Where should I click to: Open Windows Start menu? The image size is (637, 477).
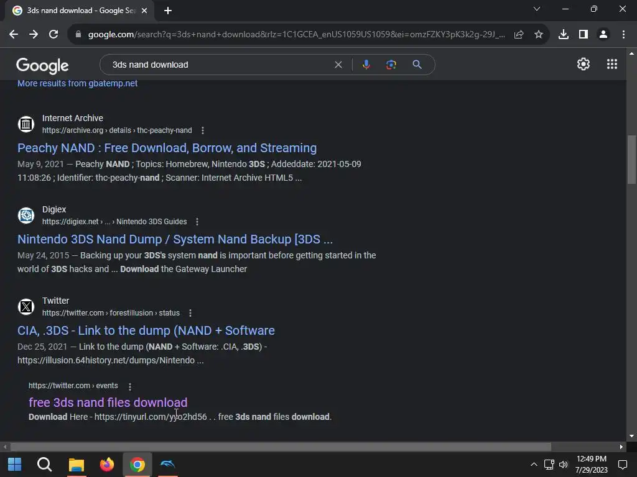tap(15, 465)
